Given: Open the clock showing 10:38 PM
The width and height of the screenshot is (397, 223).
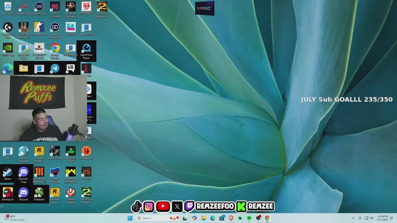Looking at the screenshot, I should click(383, 218).
